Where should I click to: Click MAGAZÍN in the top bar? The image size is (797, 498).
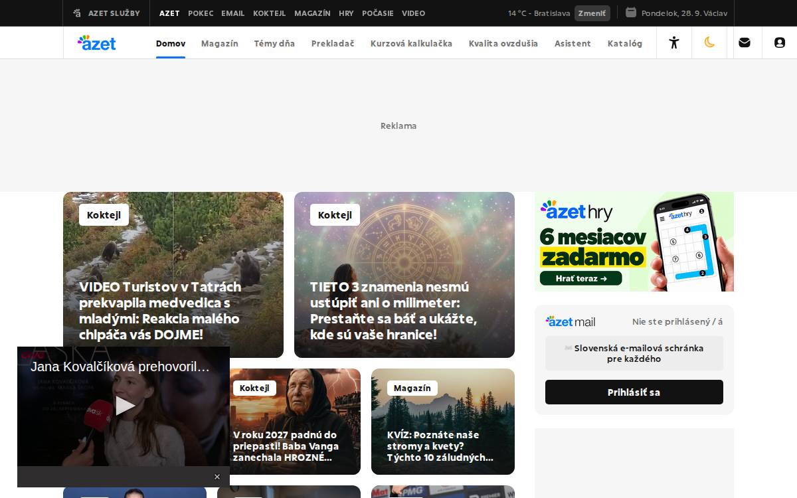point(312,13)
